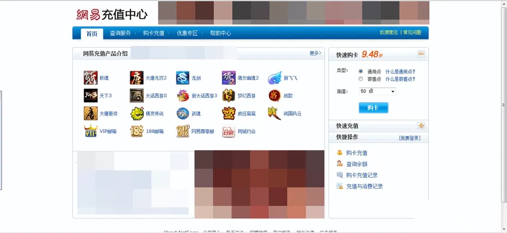The image size is (507, 233).
Task: Click the 充值与消费记录 icon
Action: point(340,186)
